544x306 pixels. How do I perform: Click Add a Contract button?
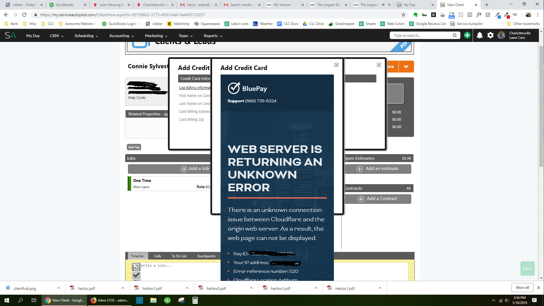tap(378, 199)
